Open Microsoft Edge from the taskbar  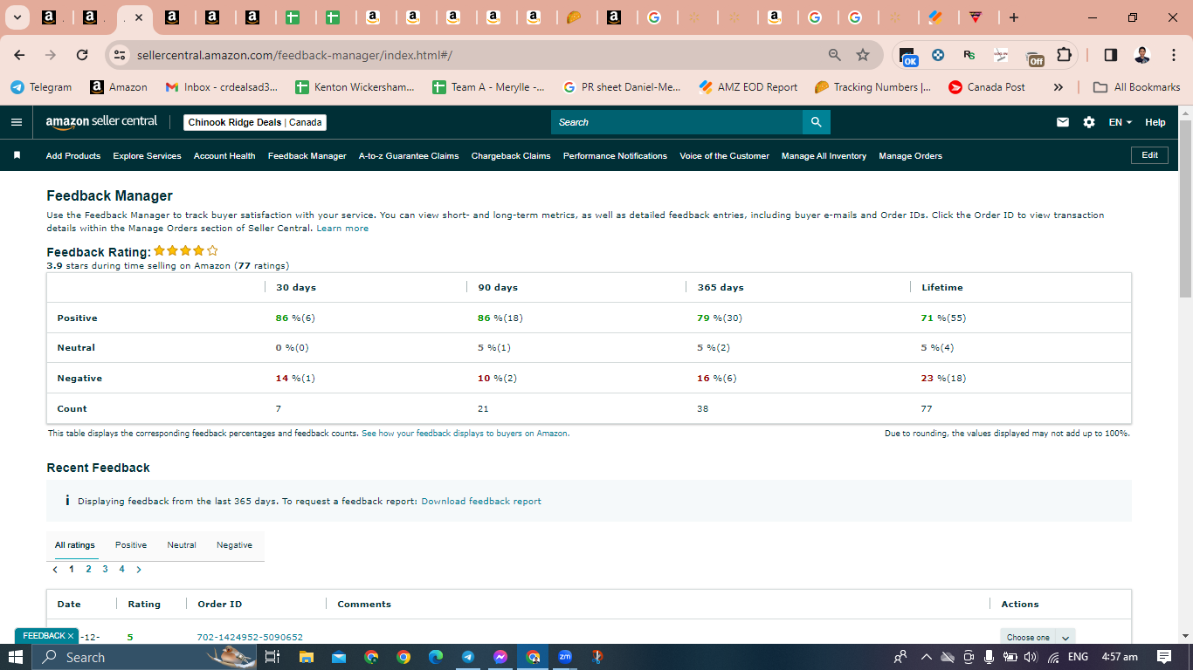436,657
